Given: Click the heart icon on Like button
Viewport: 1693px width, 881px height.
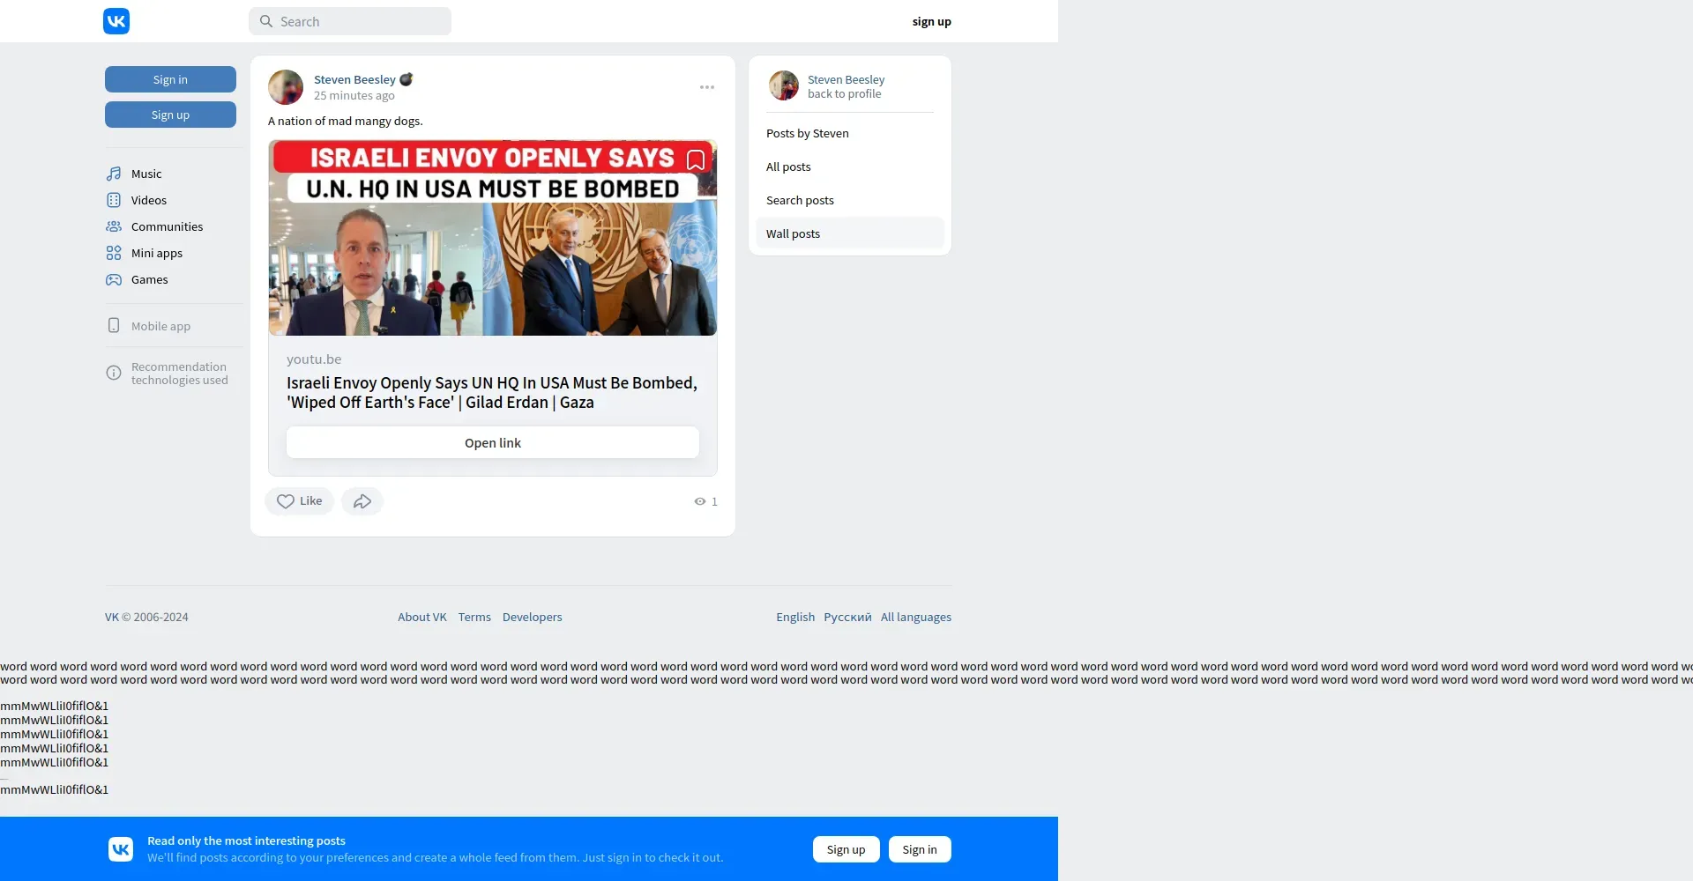Looking at the screenshot, I should pos(286,501).
